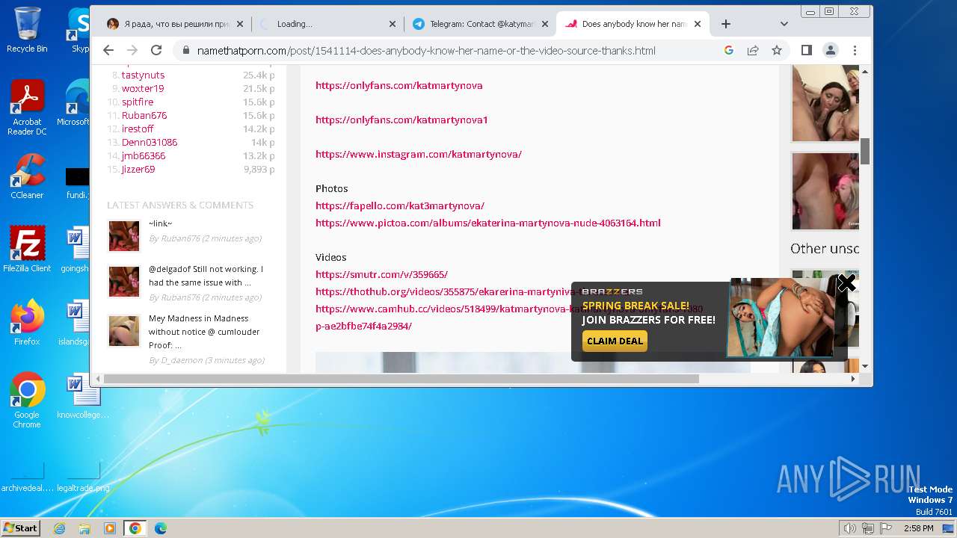Viewport: 957px width, 538px height.
Task: Select the Recycle Bin desktop icon
Action: (x=27, y=30)
